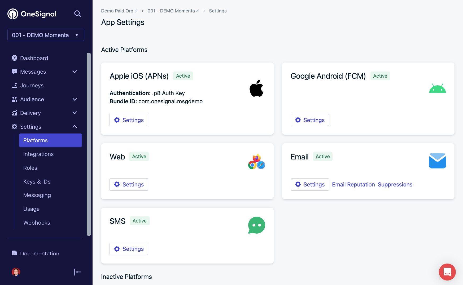
Task: Click Demo Paid Org breadcrumb
Action: tap(117, 11)
